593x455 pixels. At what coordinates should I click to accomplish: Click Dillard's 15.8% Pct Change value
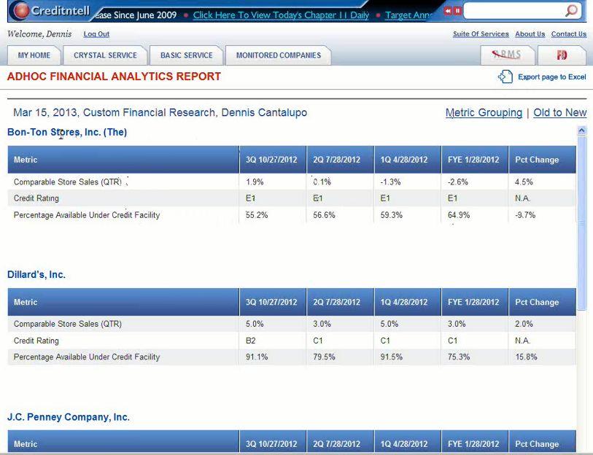coord(526,357)
